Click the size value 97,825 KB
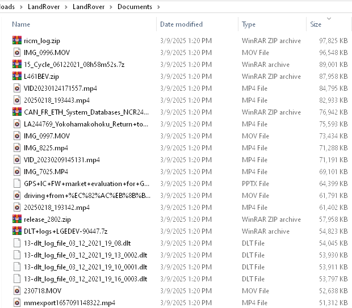Viewport: 352px width, 308px height. coord(333,41)
